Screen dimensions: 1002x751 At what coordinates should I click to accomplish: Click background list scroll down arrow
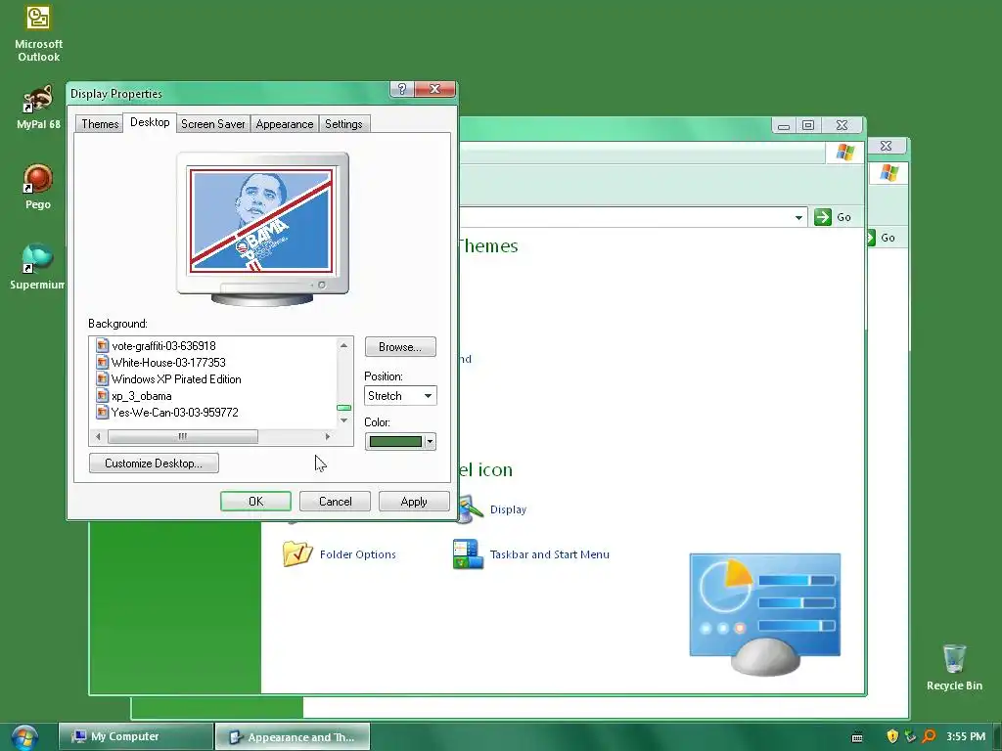point(343,420)
